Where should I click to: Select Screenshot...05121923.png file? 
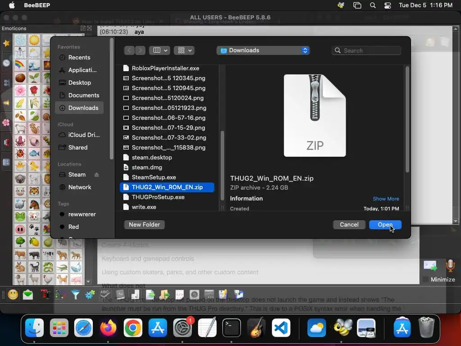[167, 108]
